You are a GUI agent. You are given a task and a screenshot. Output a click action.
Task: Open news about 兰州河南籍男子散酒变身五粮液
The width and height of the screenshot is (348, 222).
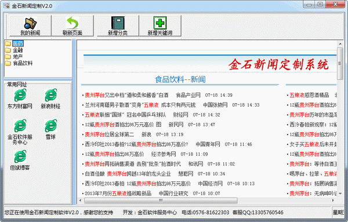pos(140,105)
